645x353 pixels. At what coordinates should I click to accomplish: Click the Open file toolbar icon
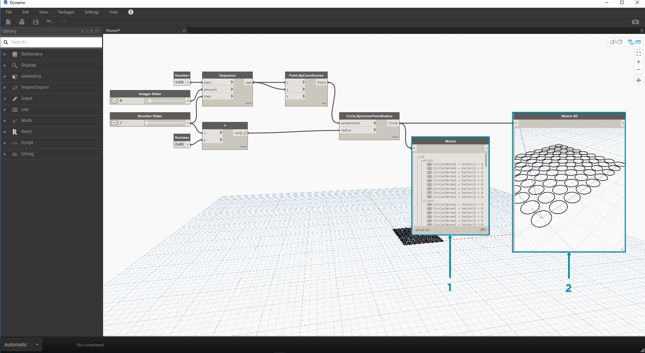22,22
